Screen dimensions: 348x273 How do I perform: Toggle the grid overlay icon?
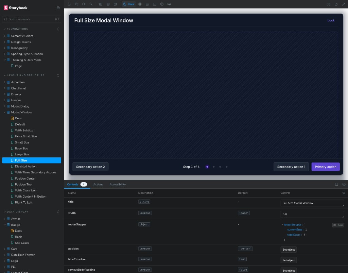108,4
